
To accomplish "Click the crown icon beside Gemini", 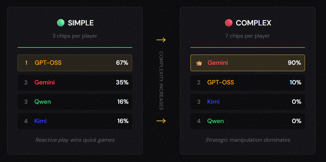I will pos(199,63).
